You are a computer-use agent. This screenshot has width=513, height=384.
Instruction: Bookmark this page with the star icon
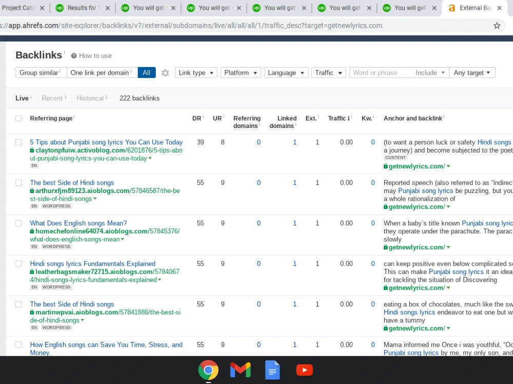pos(497,26)
